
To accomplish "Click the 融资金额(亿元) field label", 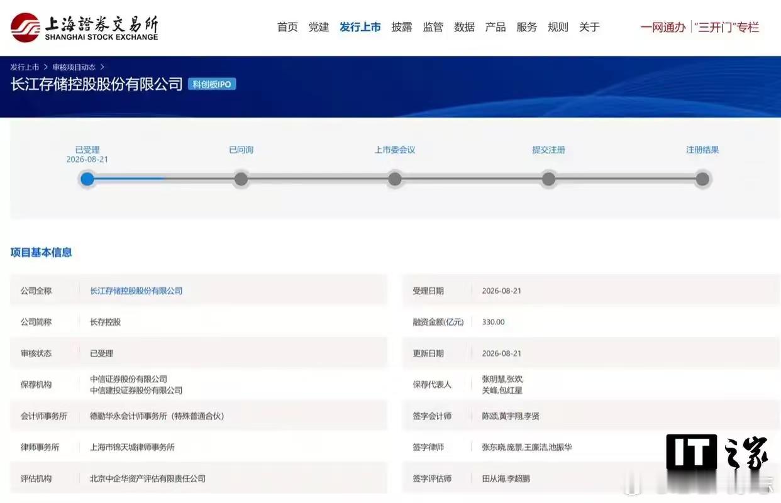I will tap(438, 322).
